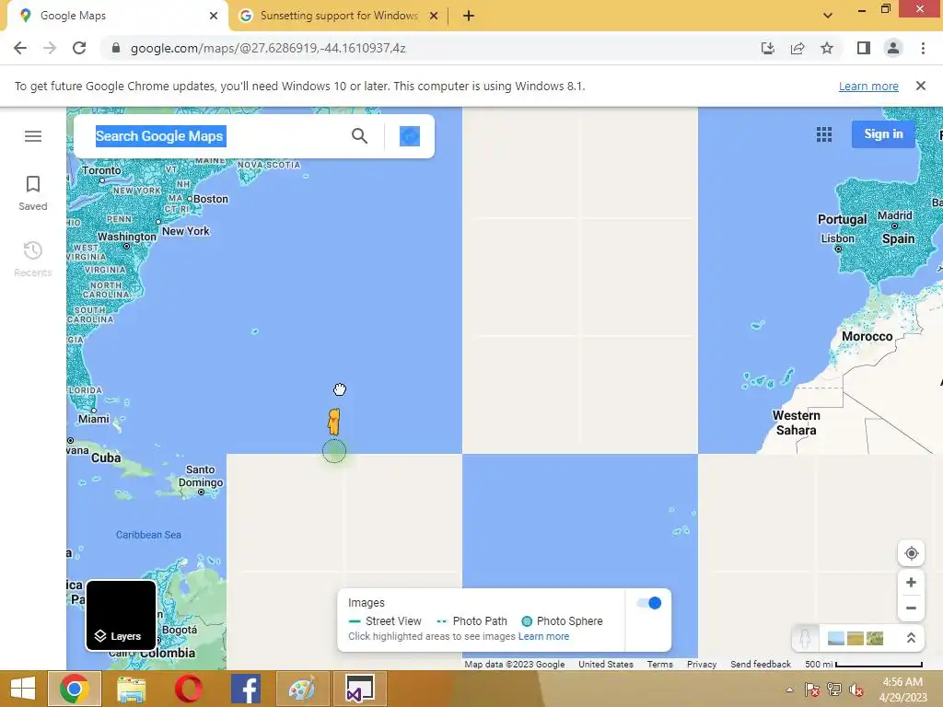Click the United States link in footer
The image size is (943, 707).
[x=606, y=665]
